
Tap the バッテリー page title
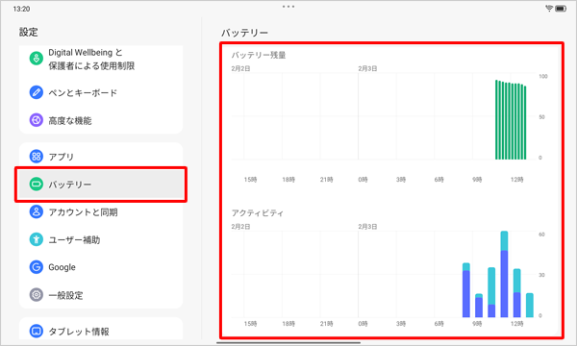pyautogui.click(x=244, y=33)
